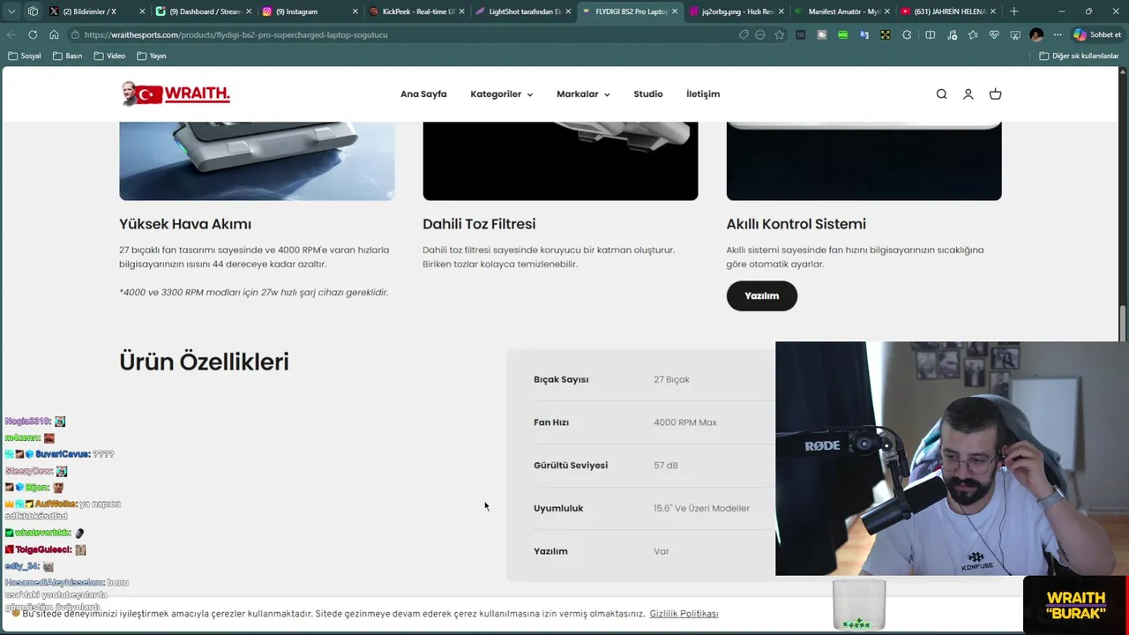Click the "Ürün Özellikleri" heading

(x=204, y=362)
